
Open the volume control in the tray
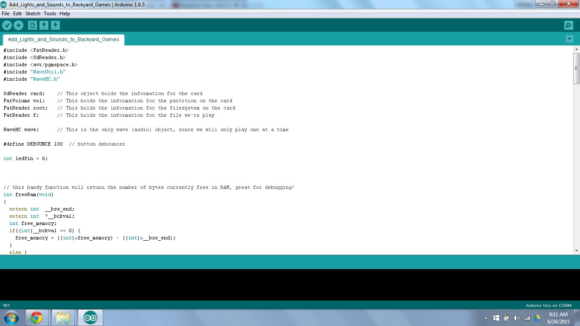click(517, 318)
